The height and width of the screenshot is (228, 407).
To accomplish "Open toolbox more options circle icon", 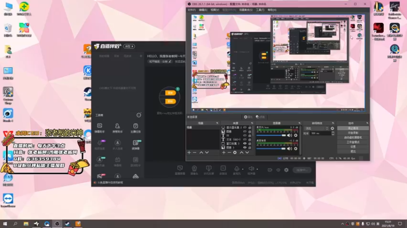I will (139, 115).
